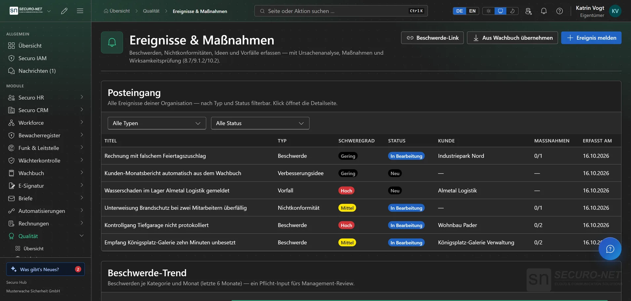The width and height of the screenshot is (631, 301).
Task: Open Was gibt's Neues? panel
Action: [x=46, y=269]
